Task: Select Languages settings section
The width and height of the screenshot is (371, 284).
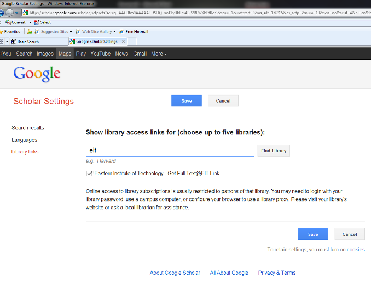Action: pyautogui.click(x=25, y=140)
